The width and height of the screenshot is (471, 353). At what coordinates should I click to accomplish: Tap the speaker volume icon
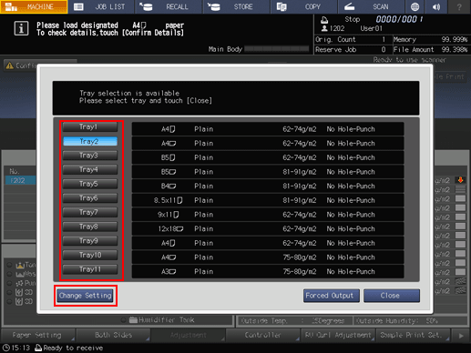tap(436, 6)
